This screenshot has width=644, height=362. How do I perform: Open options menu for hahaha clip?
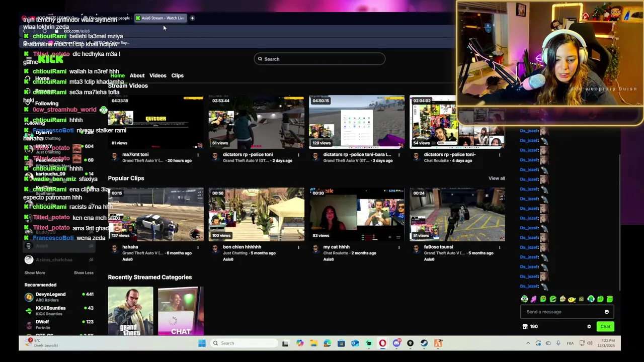[198, 247]
